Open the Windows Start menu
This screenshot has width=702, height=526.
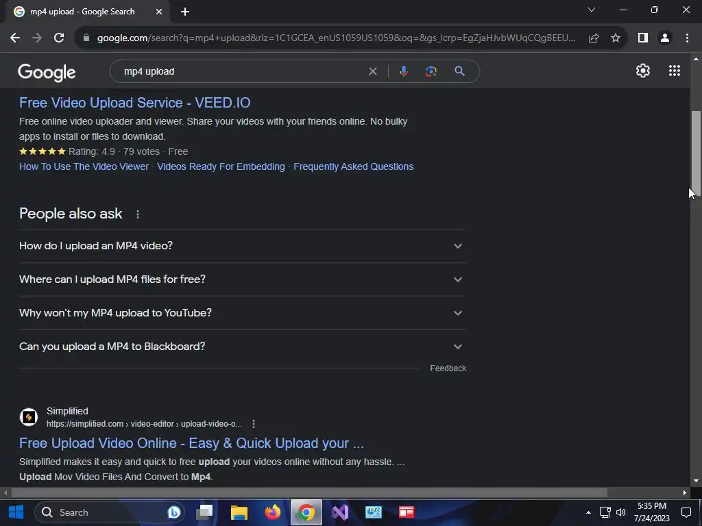click(x=16, y=512)
